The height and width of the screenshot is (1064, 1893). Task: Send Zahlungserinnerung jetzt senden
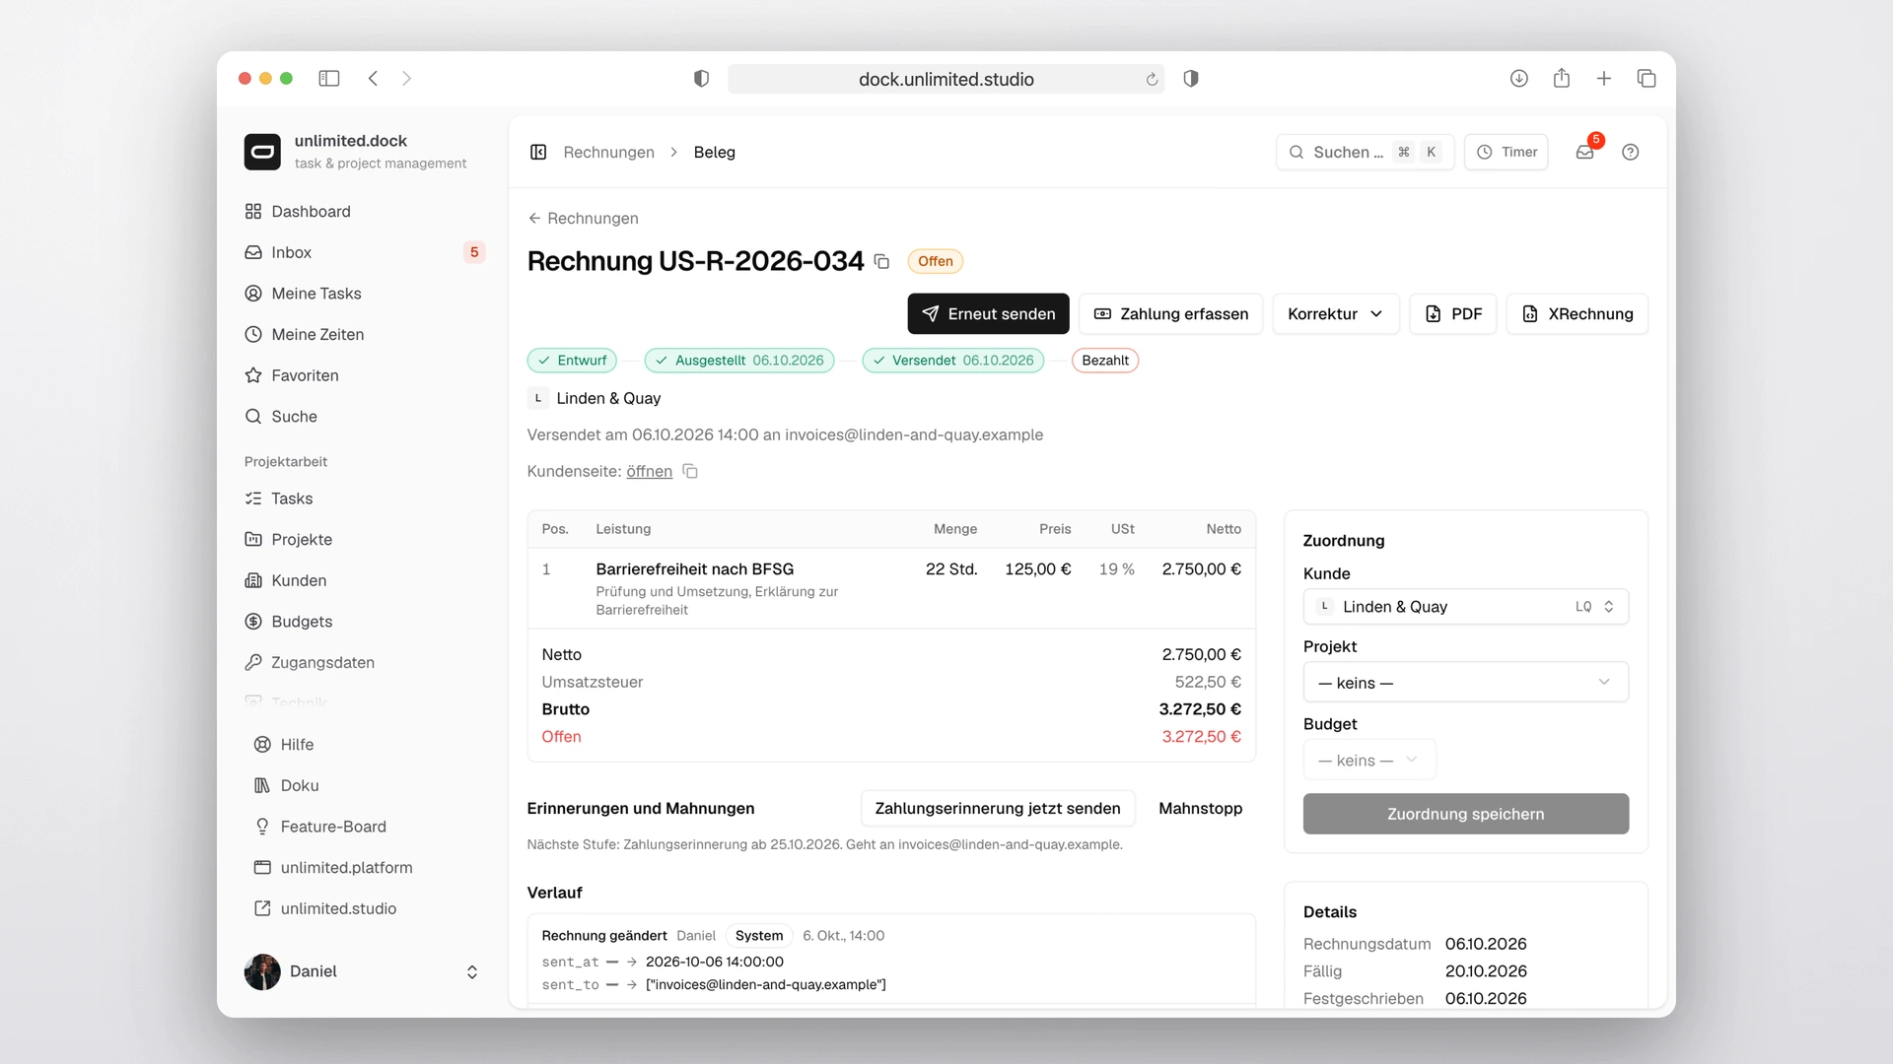point(998,808)
